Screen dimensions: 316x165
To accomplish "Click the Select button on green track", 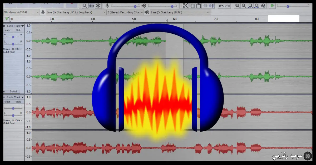I will tap(13, 91).
